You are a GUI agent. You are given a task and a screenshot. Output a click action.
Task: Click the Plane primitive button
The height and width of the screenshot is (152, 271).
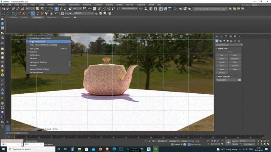235,69
